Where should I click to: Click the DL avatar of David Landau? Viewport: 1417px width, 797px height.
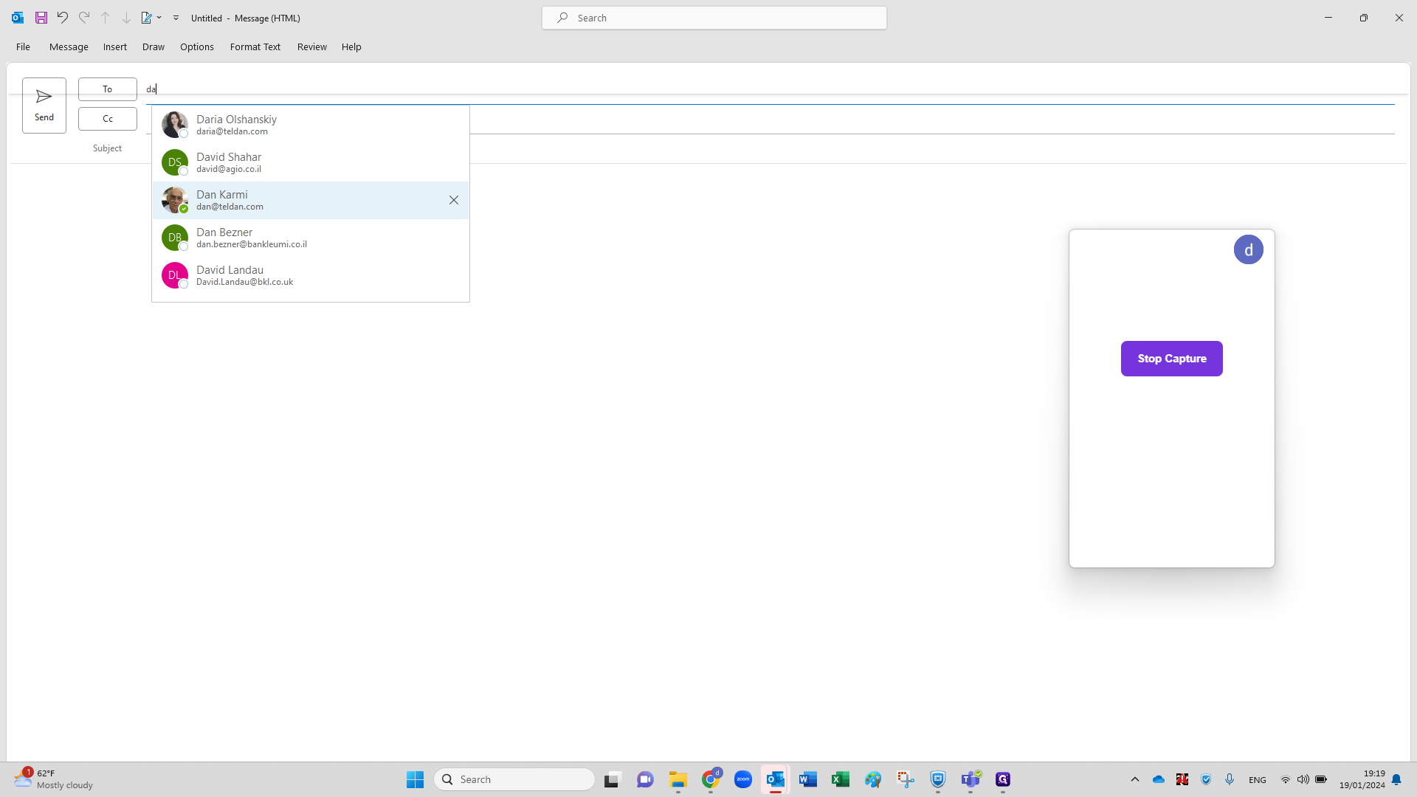tap(175, 275)
